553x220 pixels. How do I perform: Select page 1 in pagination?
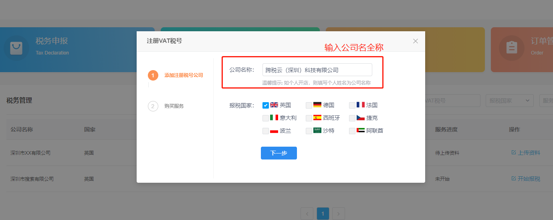point(323,214)
